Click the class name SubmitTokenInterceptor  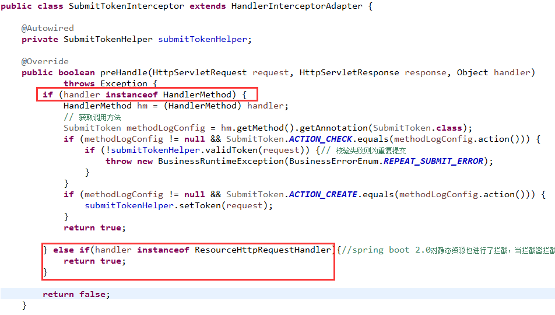tap(127, 6)
